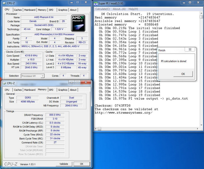This screenshot has height=169, width=204.
Task: Click the DRAM Frequency value 800.0 MHz
Action: click(55, 115)
